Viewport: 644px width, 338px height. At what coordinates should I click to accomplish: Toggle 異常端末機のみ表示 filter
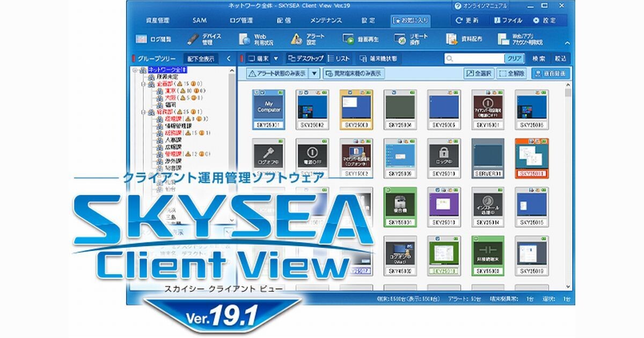(x=353, y=74)
